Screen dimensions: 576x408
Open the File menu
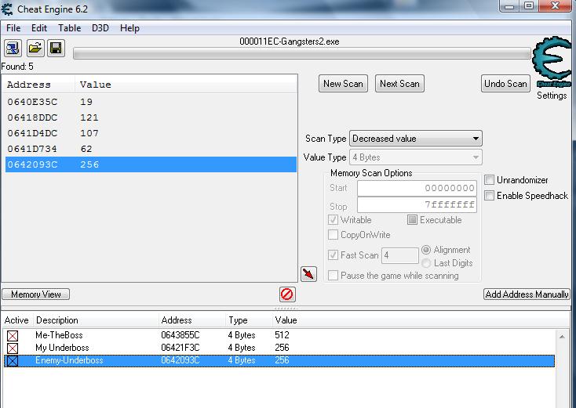pyautogui.click(x=13, y=28)
